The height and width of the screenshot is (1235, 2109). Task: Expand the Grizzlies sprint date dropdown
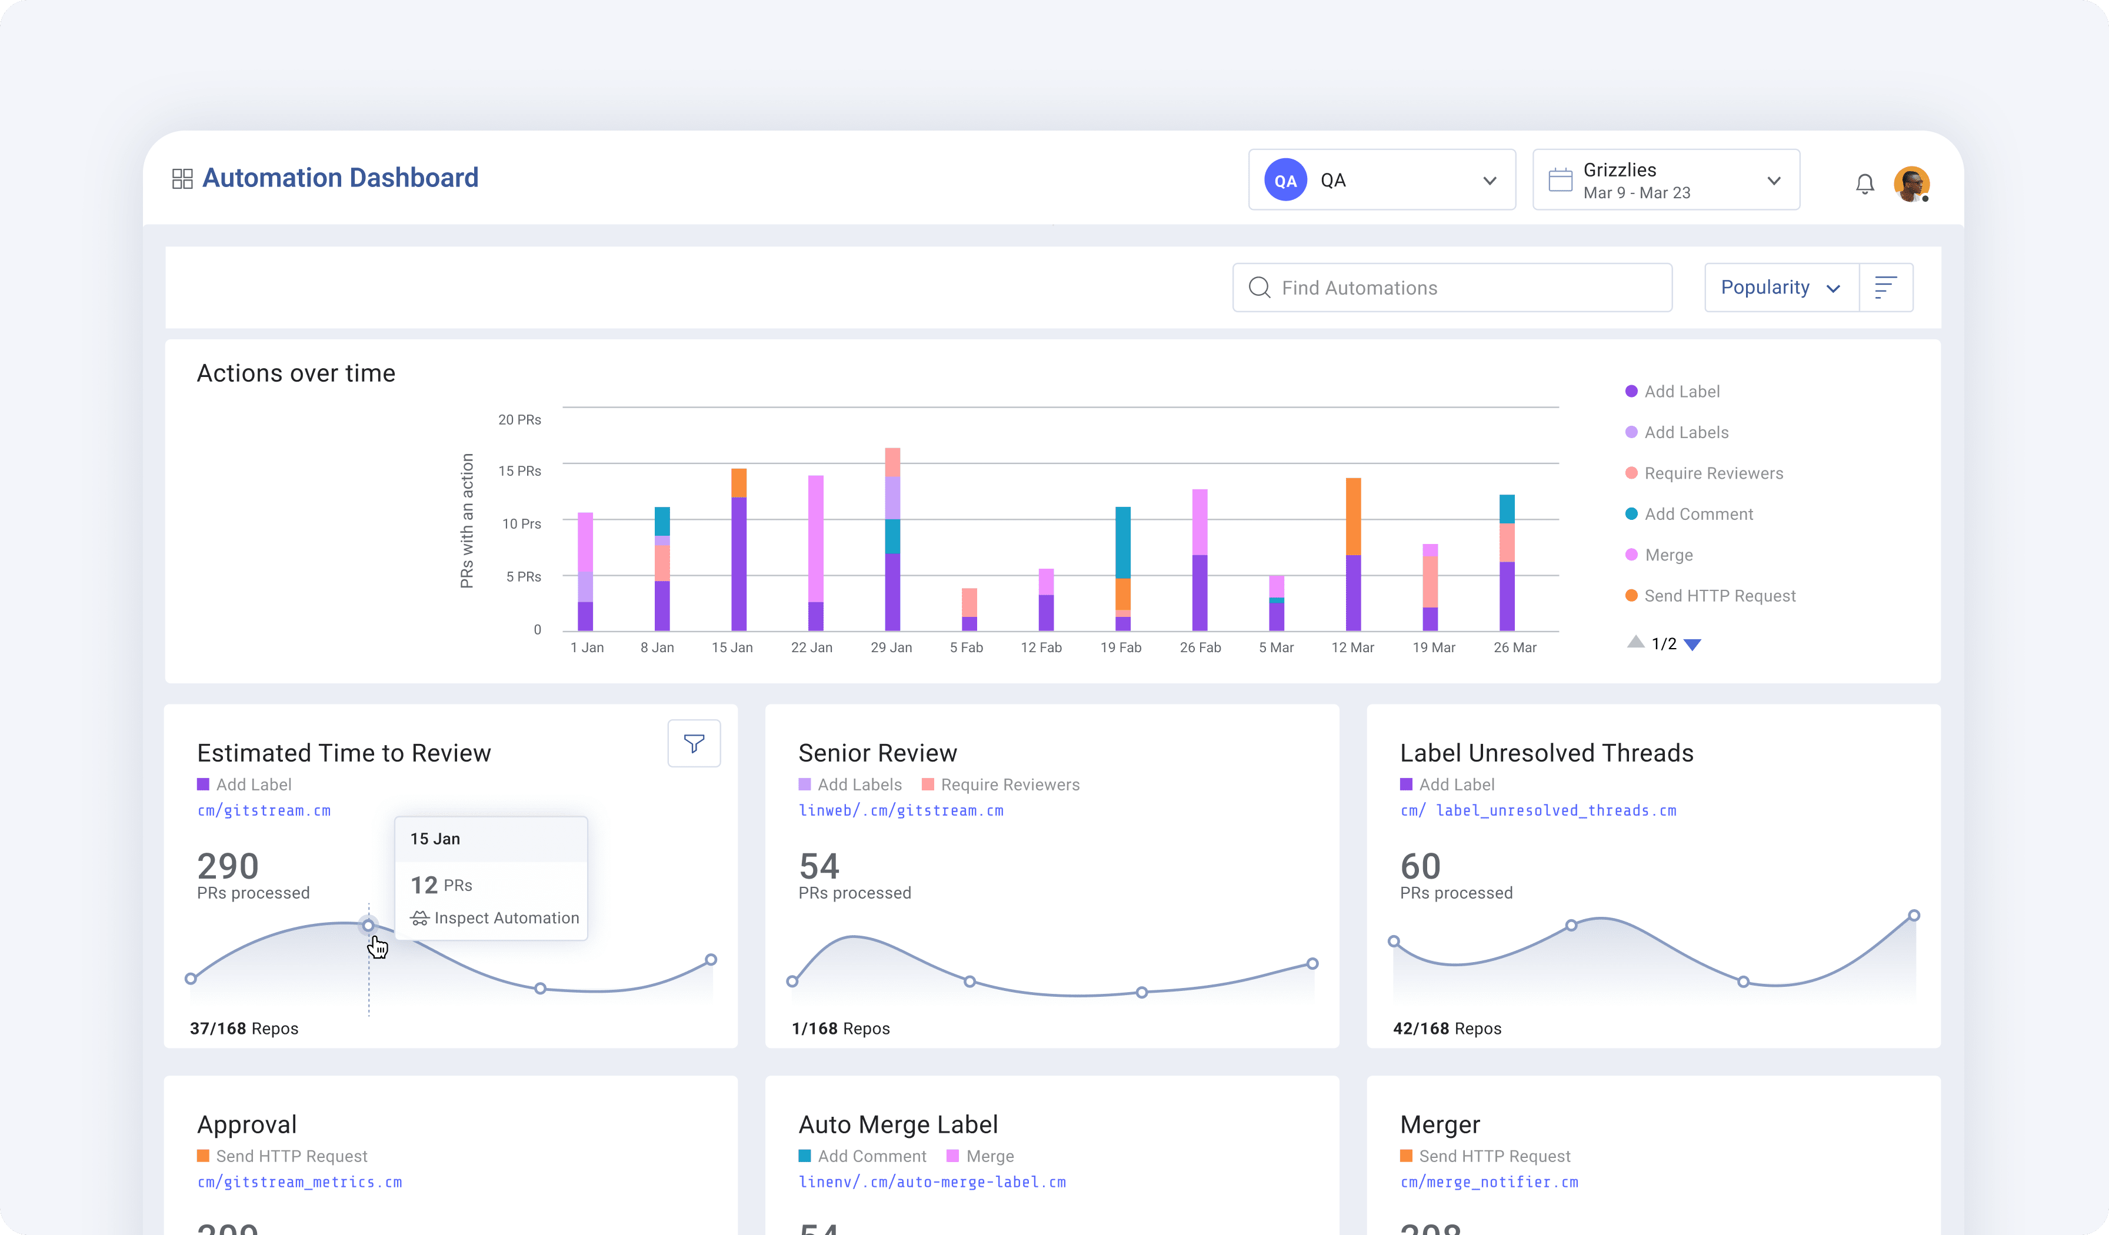click(1665, 180)
